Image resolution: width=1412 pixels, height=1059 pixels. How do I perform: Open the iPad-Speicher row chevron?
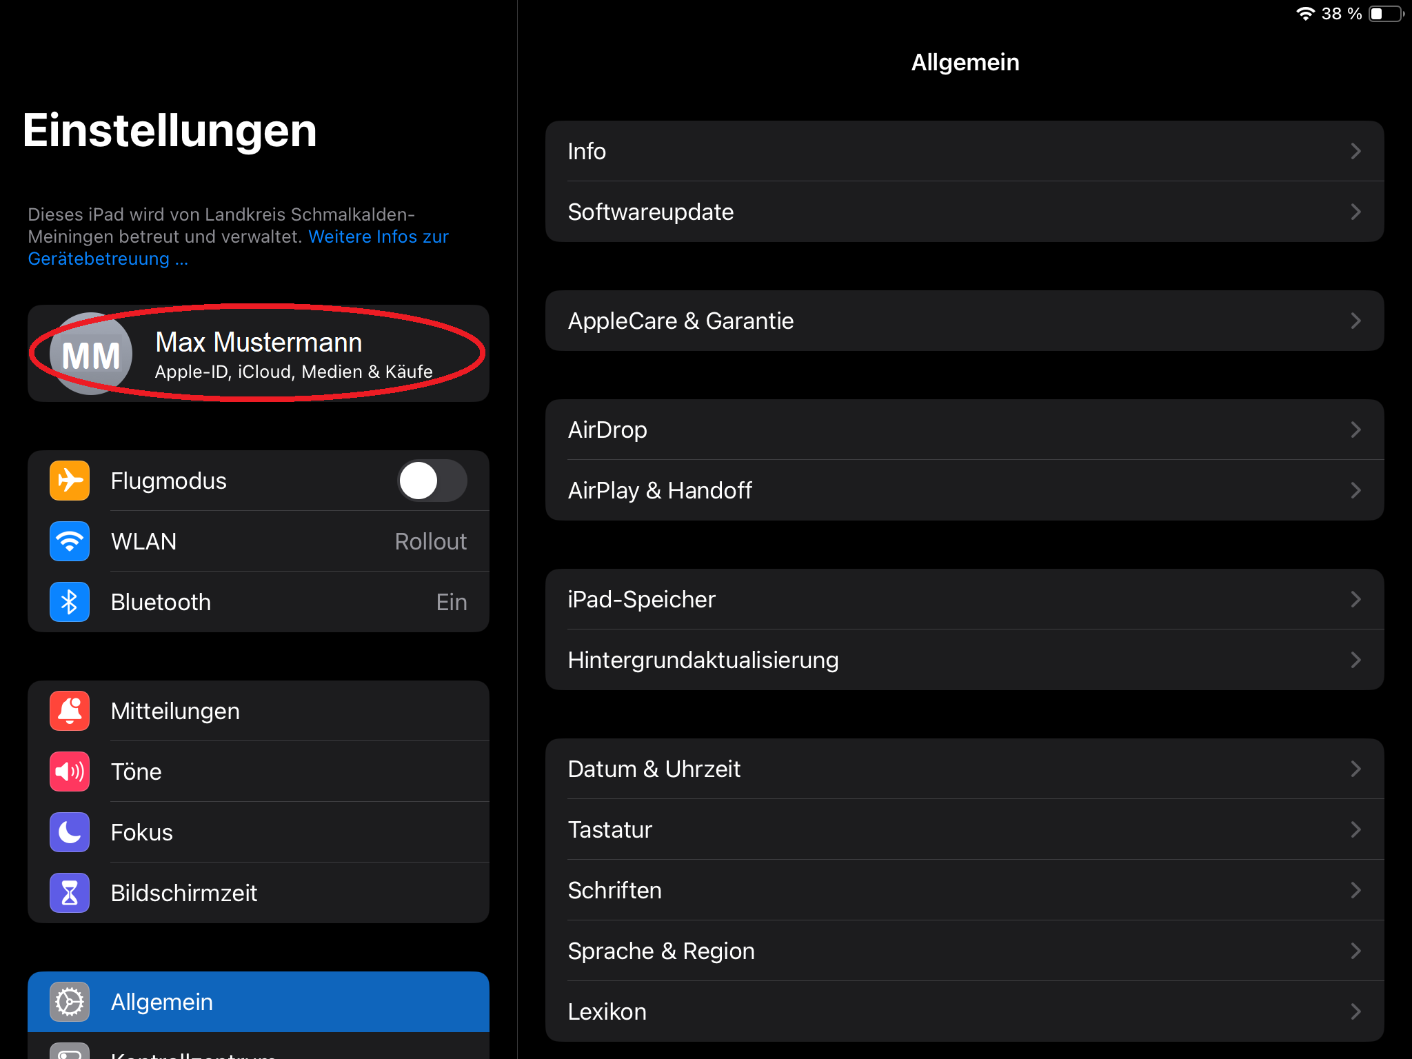pos(1355,599)
